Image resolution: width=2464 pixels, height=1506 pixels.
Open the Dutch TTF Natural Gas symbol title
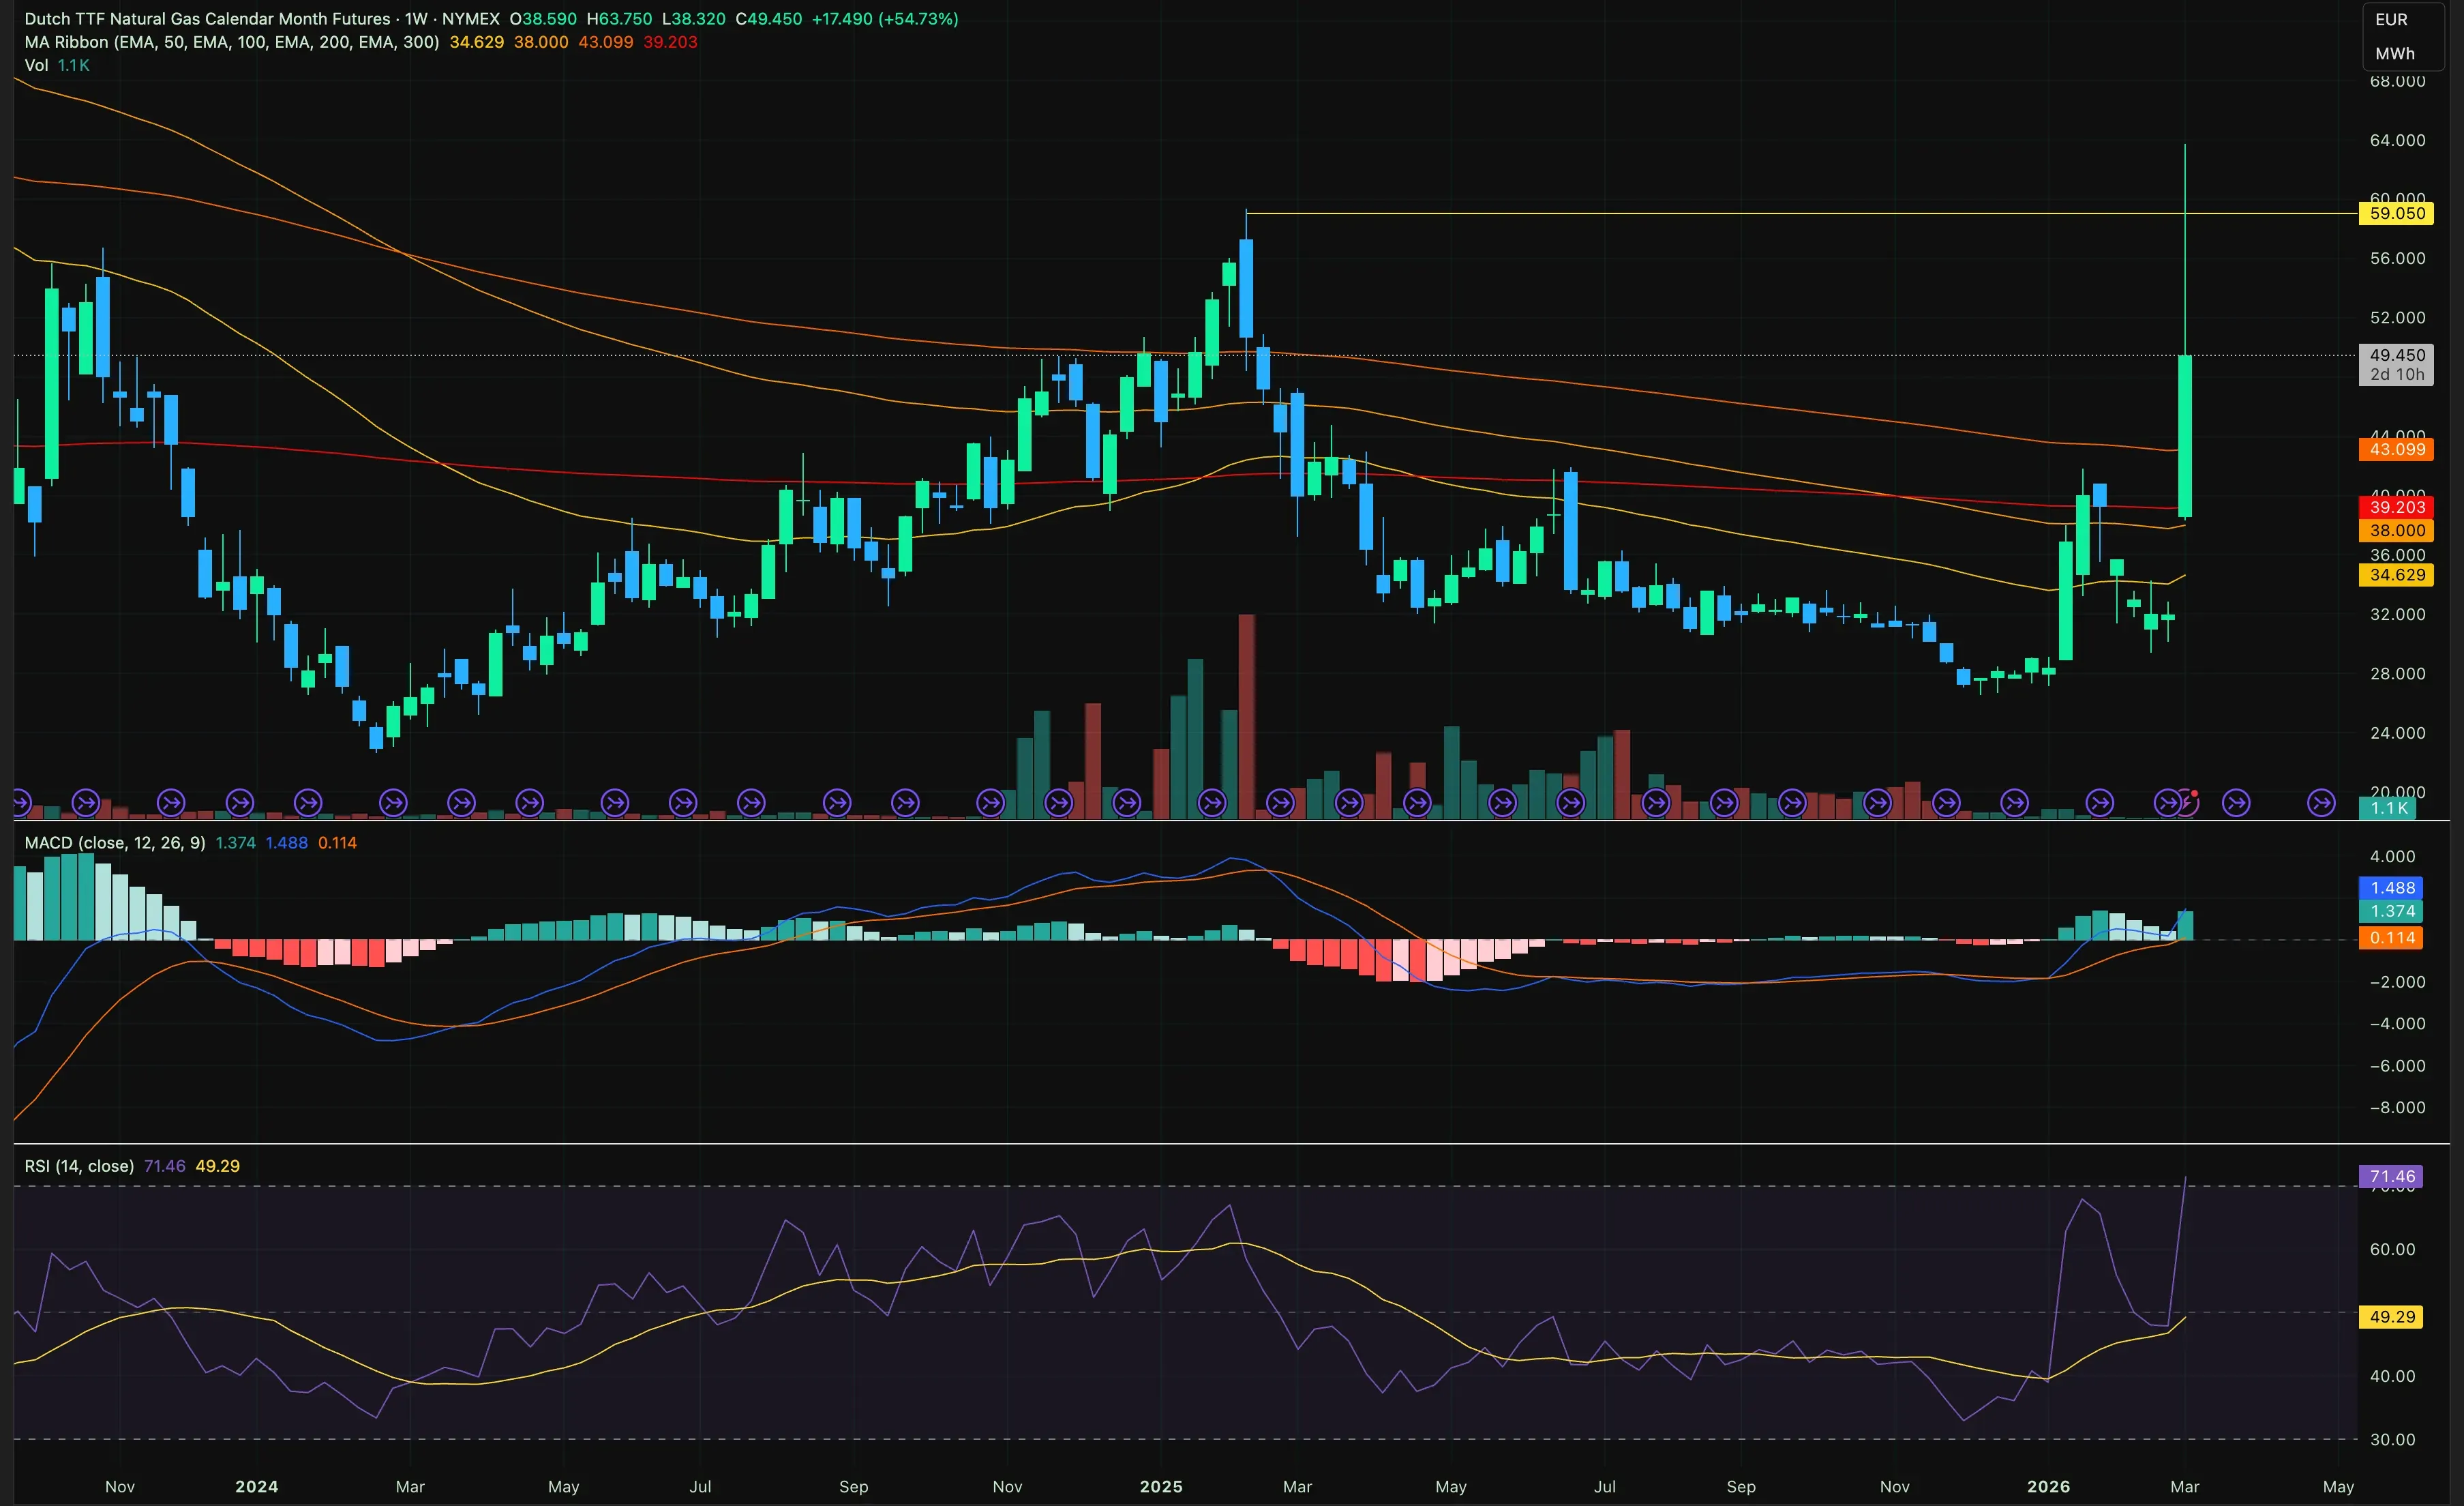pos(207,18)
